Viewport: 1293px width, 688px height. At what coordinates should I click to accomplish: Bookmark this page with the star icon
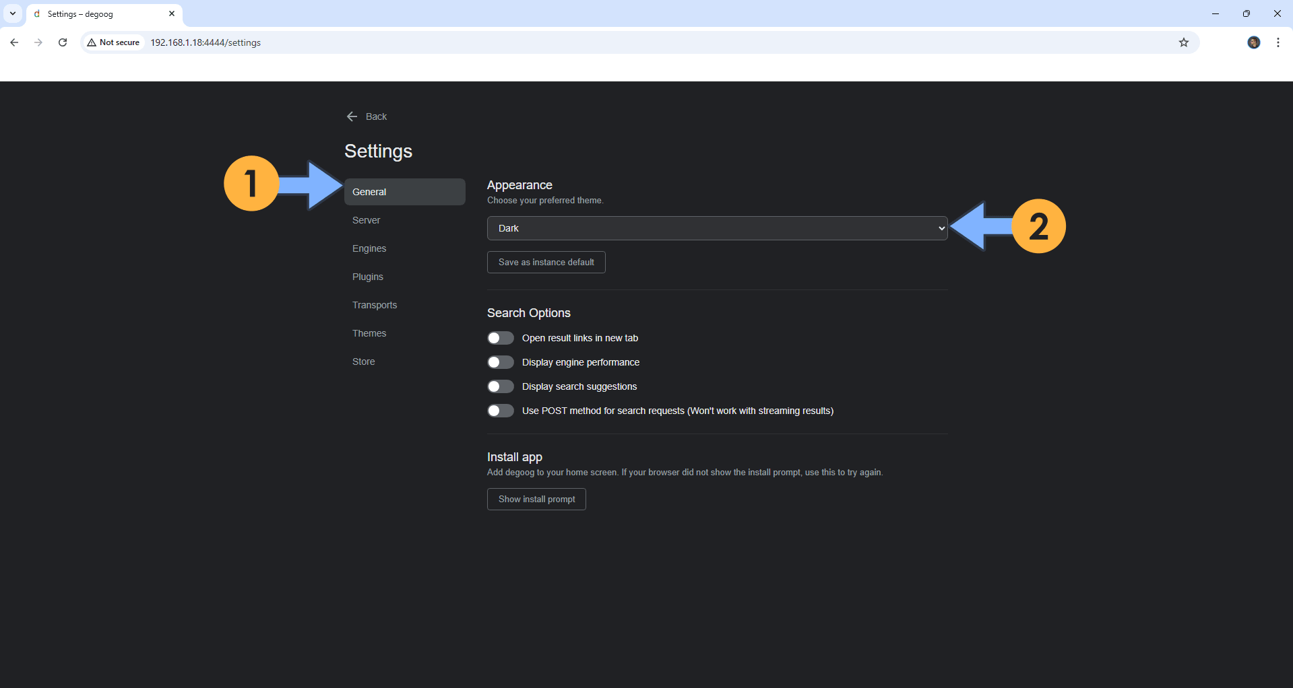click(x=1184, y=42)
